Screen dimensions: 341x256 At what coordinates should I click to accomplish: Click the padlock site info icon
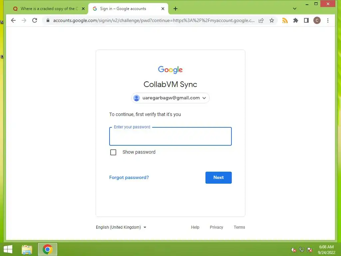tap(48, 20)
